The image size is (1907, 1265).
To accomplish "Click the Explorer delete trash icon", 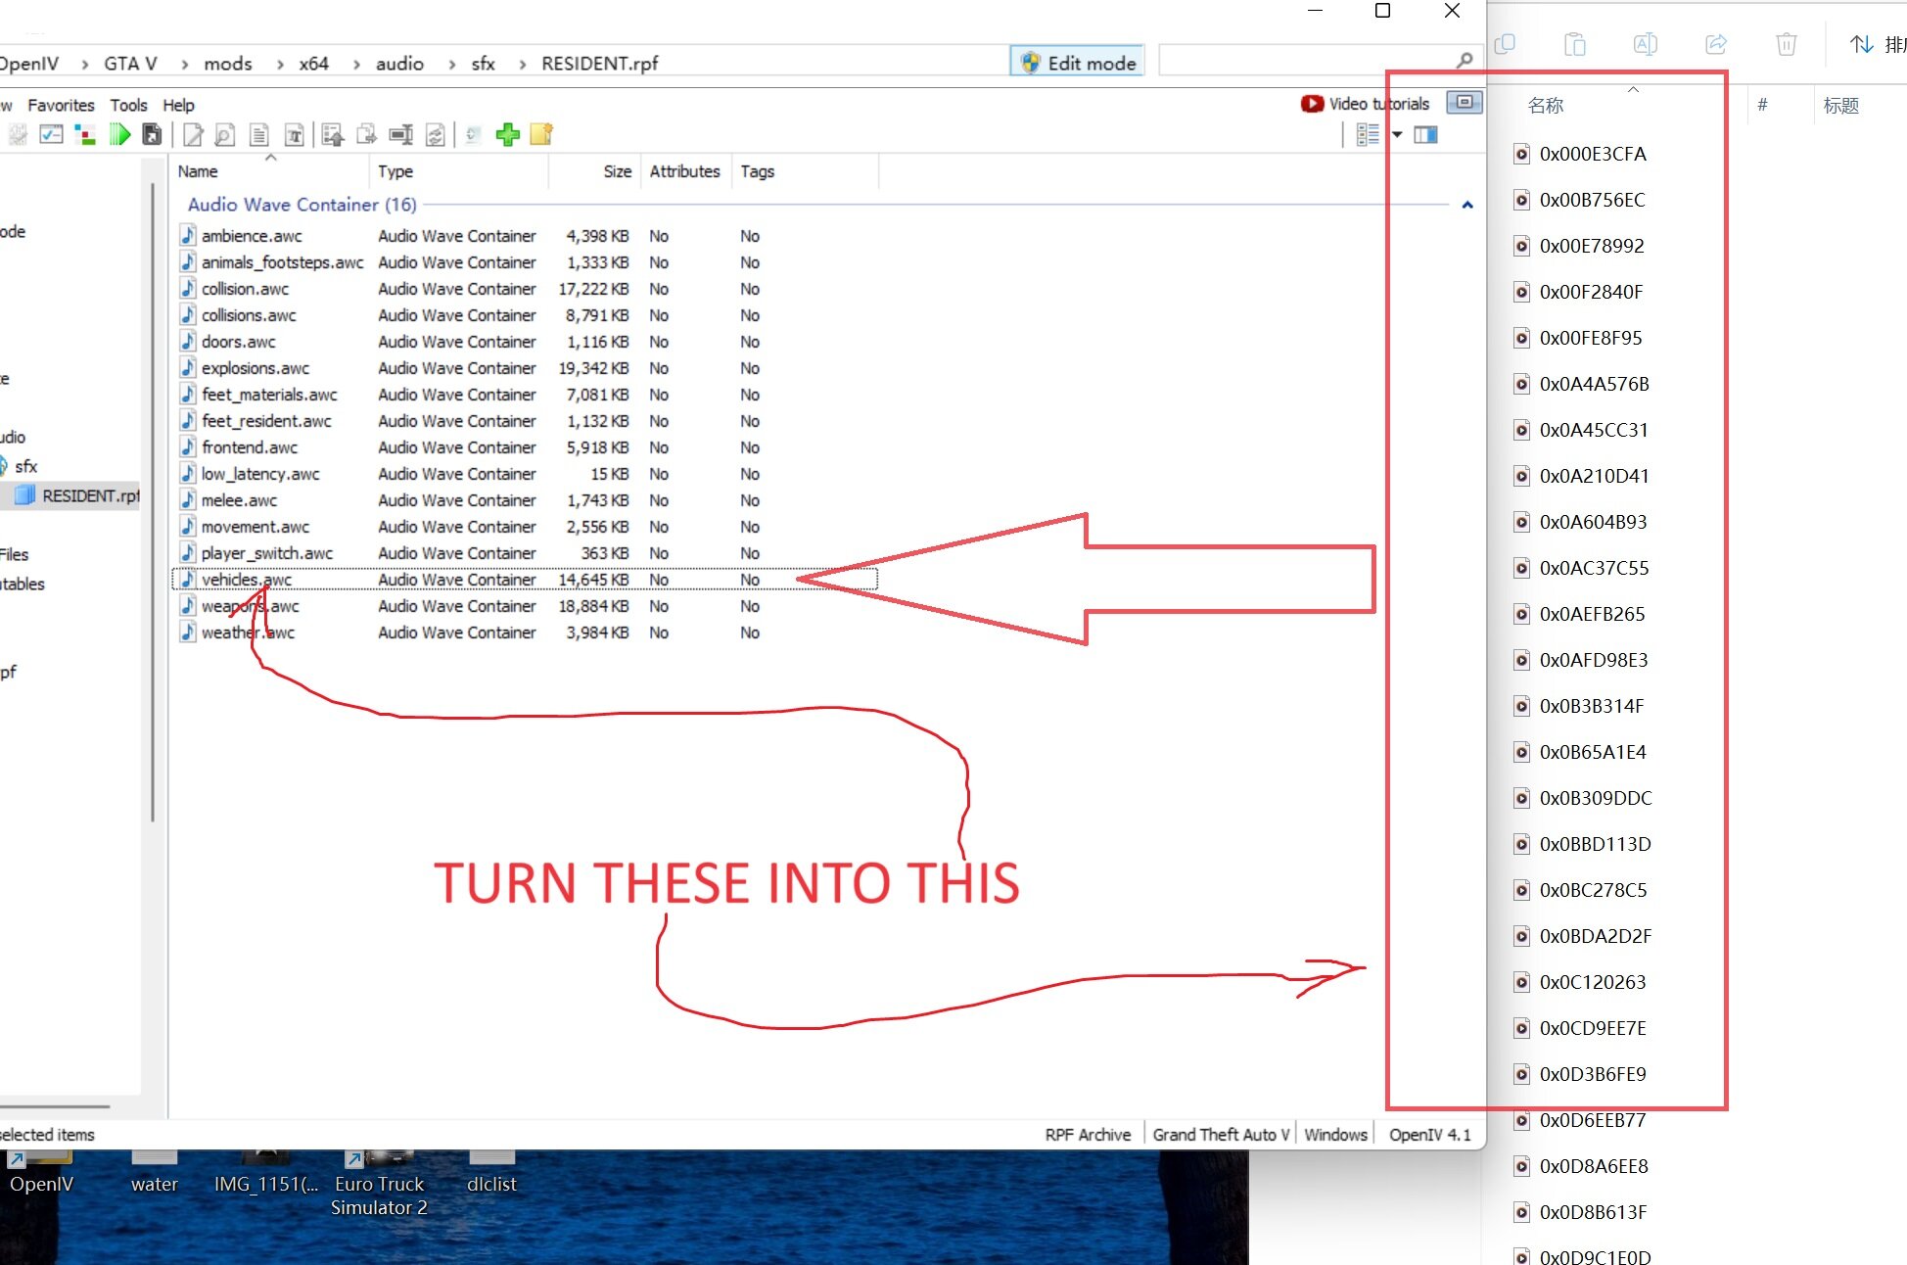I will (1786, 44).
